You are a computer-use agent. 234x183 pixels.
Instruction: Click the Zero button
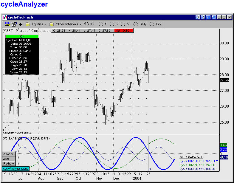coord(9,159)
